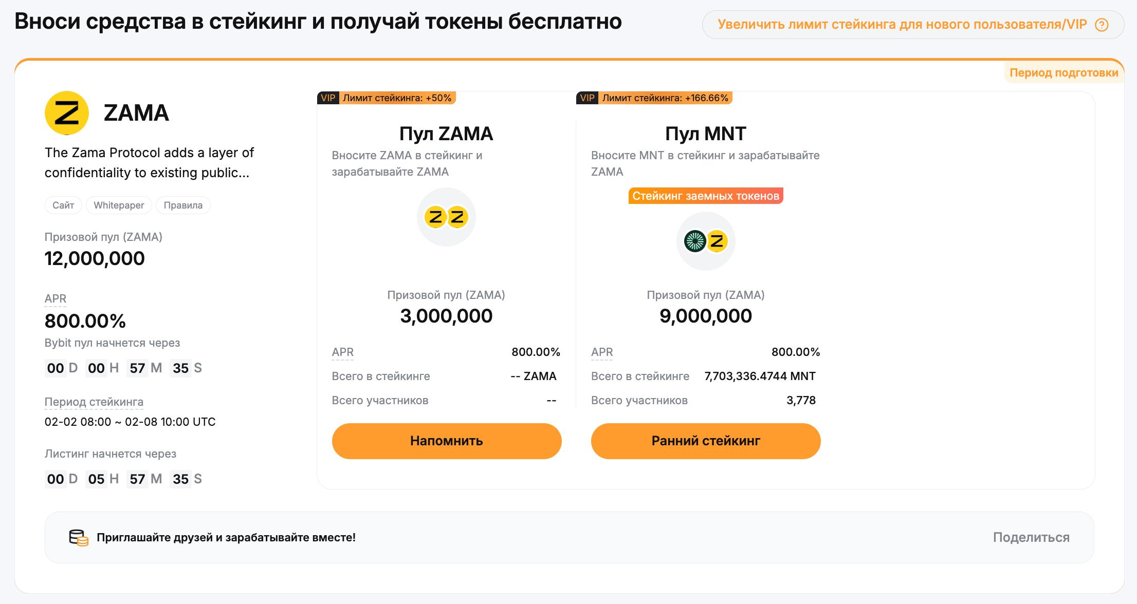Image resolution: width=1137 pixels, height=604 pixels.
Task: Click the 'Стейкинг заемных токенов' badge
Action: (x=705, y=196)
